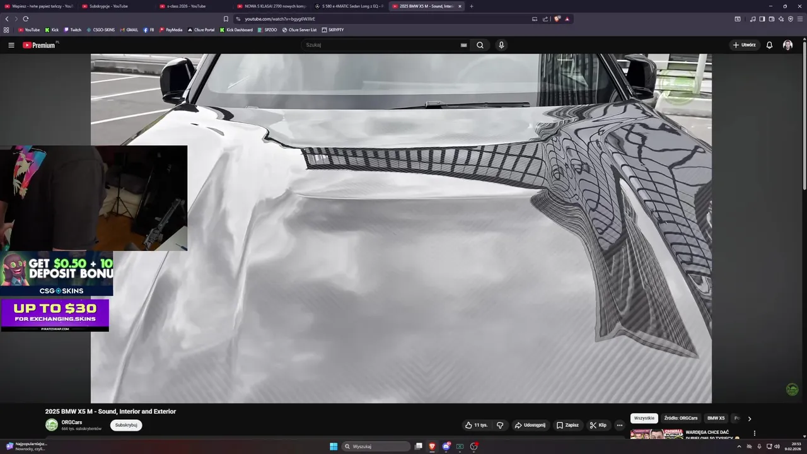This screenshot has height=454, width=807.
Task: Open the apps grid in bookmarks bar
Action: click(6, 30)
